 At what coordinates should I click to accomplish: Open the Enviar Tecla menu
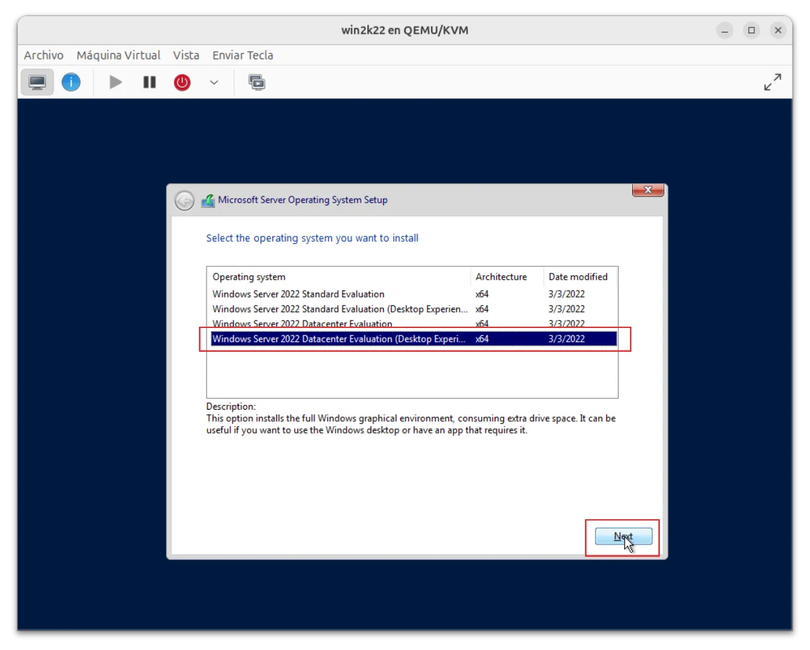point(242,55)
